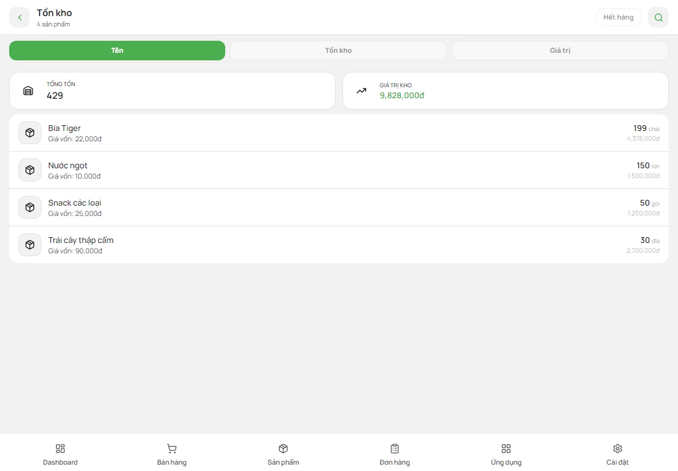Click Giá vốn: 22,000đ cost text
The image size is (678, 471).
pos(75,139)
